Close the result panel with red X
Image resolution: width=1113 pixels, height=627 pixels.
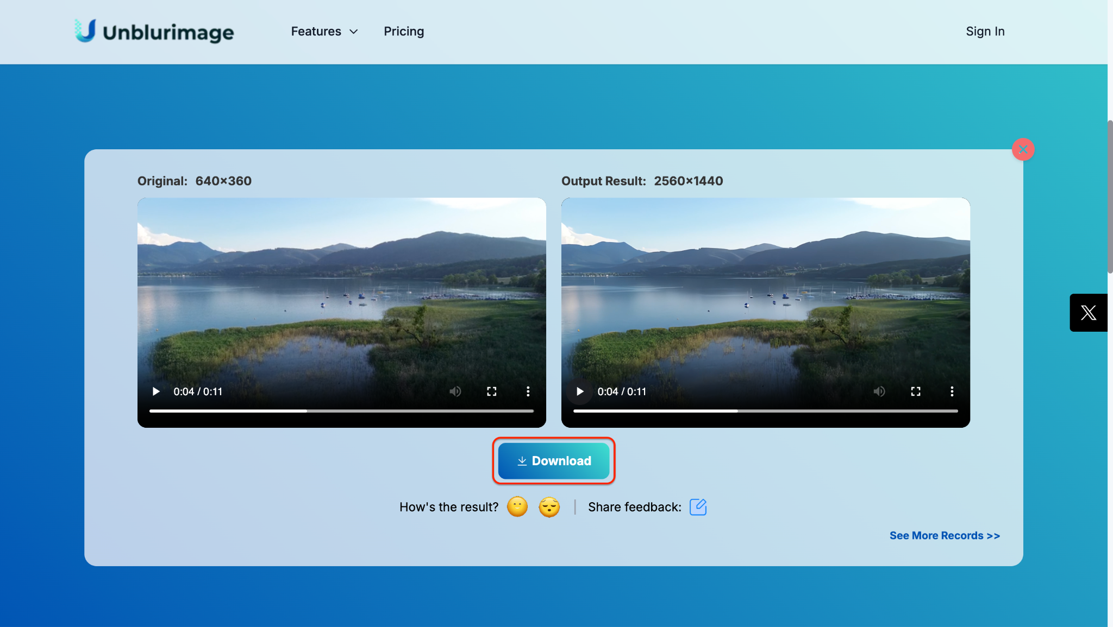tap(1023, 149)
